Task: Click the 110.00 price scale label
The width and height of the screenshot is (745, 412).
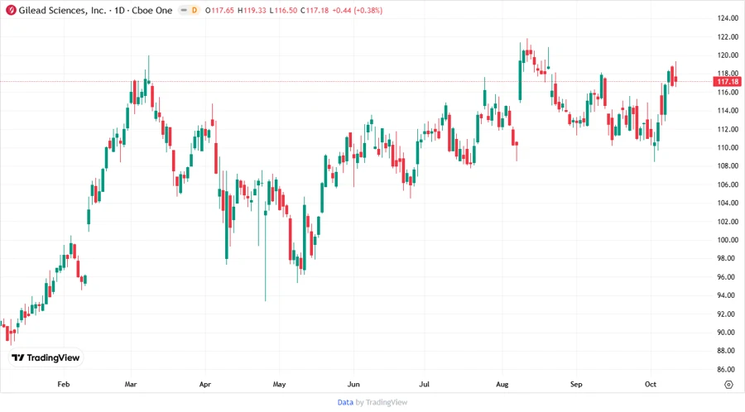Action: pos(728,147)
